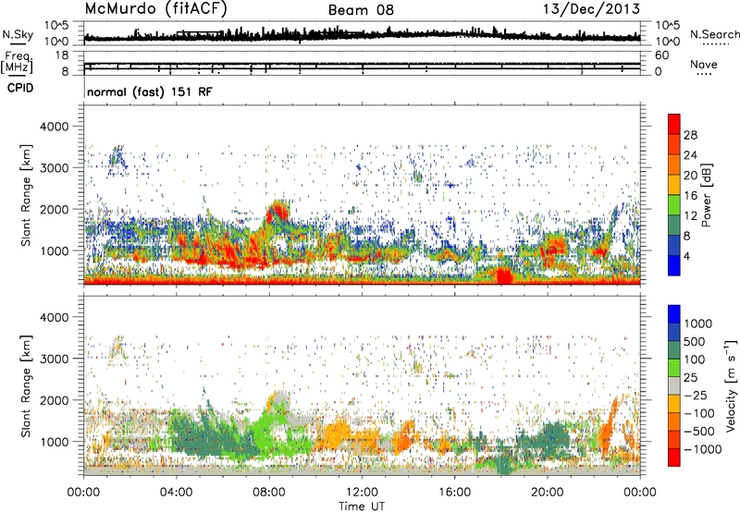Click the 'CPID' label
Viewport: 740px width, 512px height.
click(20, 88)
